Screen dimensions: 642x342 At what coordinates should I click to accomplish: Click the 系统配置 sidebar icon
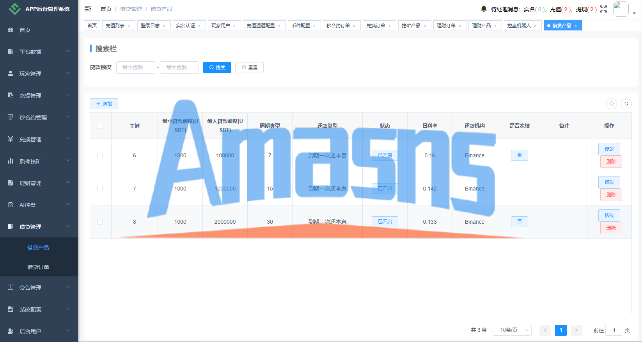pyautogui.click(x=11, y=309)
